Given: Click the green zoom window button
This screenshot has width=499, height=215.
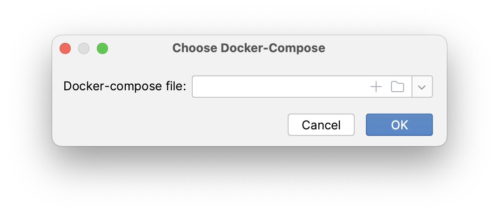Looking at the screenshot, I should click(102, 48).
